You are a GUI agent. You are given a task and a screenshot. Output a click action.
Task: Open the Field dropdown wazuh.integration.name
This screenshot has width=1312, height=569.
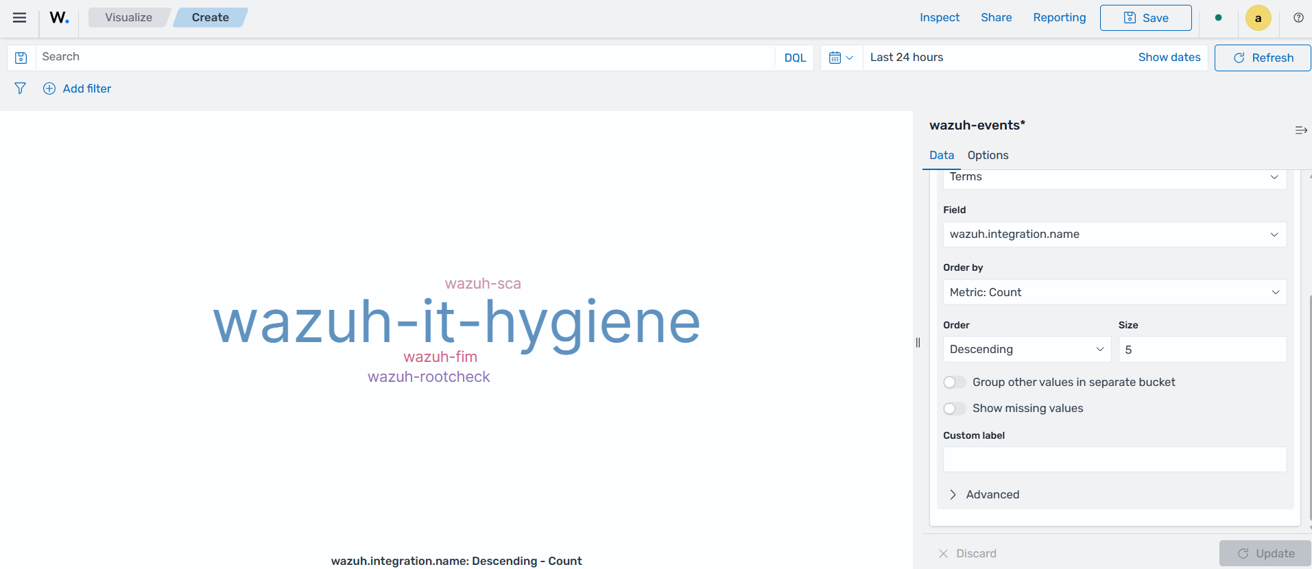[x=1114, y=234]
